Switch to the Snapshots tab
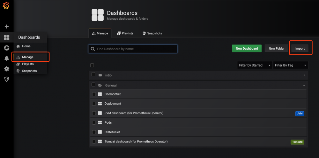 [152, 33]
